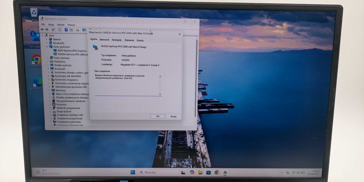
Task: Open Google Chrome desktop shortcut
Action: pos(36,61)
